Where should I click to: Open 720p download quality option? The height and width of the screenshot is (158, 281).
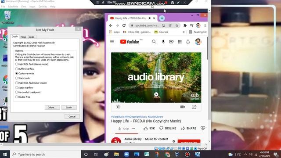[123, 129]
